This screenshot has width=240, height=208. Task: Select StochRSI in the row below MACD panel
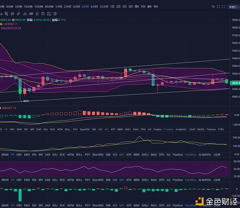pyautogui.click(x=85, y=130)
